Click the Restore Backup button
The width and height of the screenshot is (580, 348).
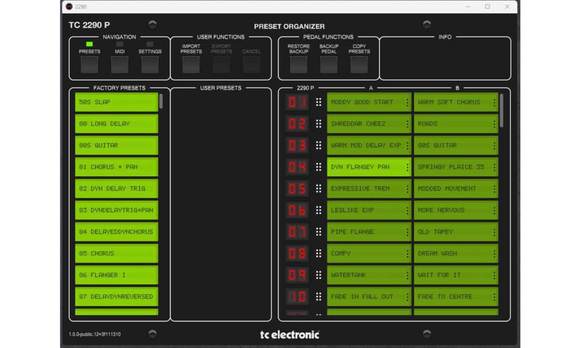click(x=298, y=65)
